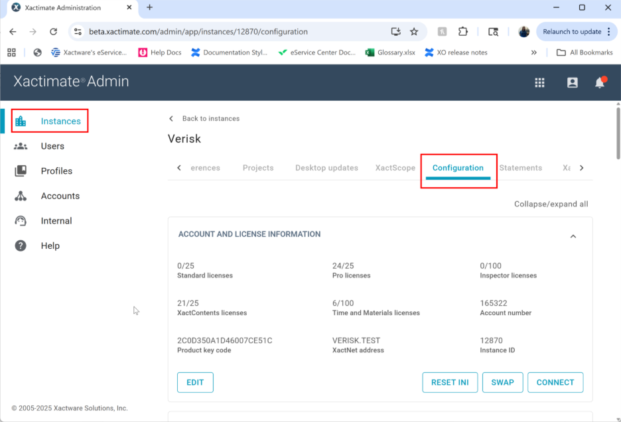Open XO release notes bookmark
The width and height of the screenshot is (621, 422).
pyautogui.click(x=456, y=52)
